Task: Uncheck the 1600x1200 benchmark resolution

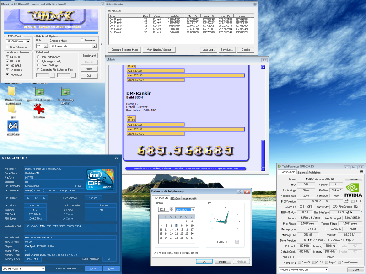Action: [x=7, y=74]
